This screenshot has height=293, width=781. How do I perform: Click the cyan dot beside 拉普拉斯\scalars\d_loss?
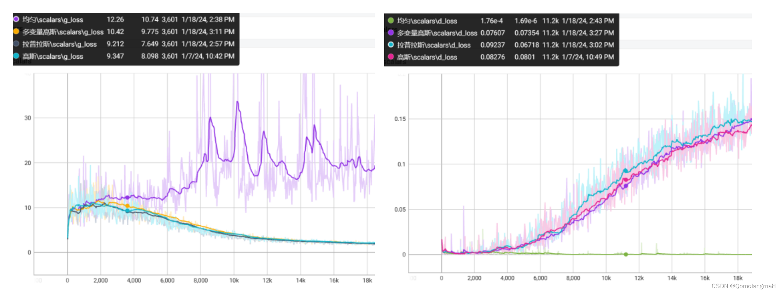pyautogui.click(x=391, y=45)
